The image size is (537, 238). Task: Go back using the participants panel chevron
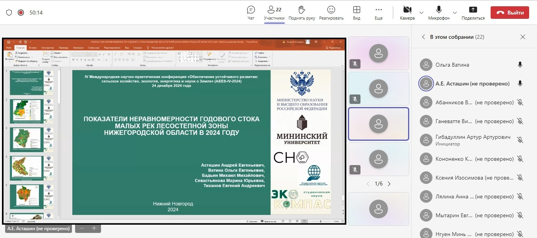point(423,37)
